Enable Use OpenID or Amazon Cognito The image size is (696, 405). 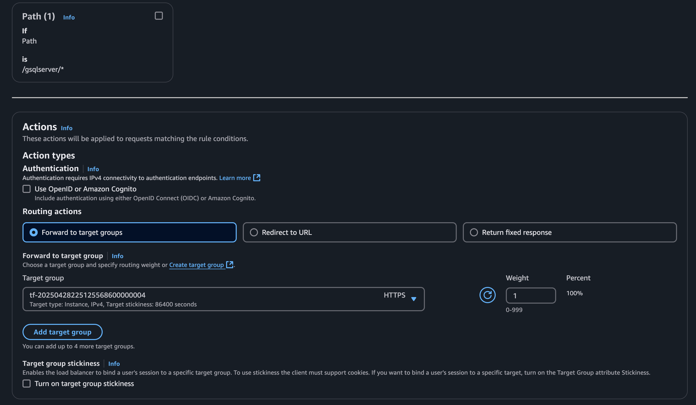click(x=27, y=189)
